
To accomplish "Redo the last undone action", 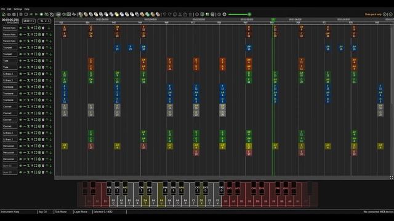I will pos(170,15).
